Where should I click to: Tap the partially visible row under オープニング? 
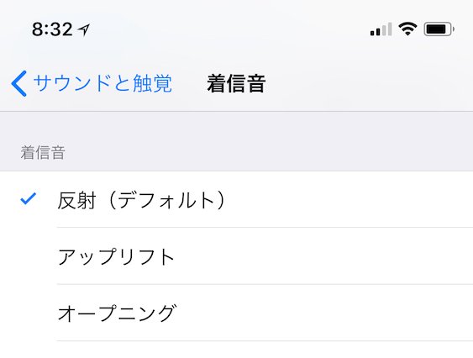click(x=237, y=350)
